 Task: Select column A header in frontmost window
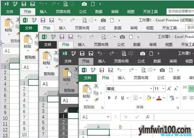(99, 127)
